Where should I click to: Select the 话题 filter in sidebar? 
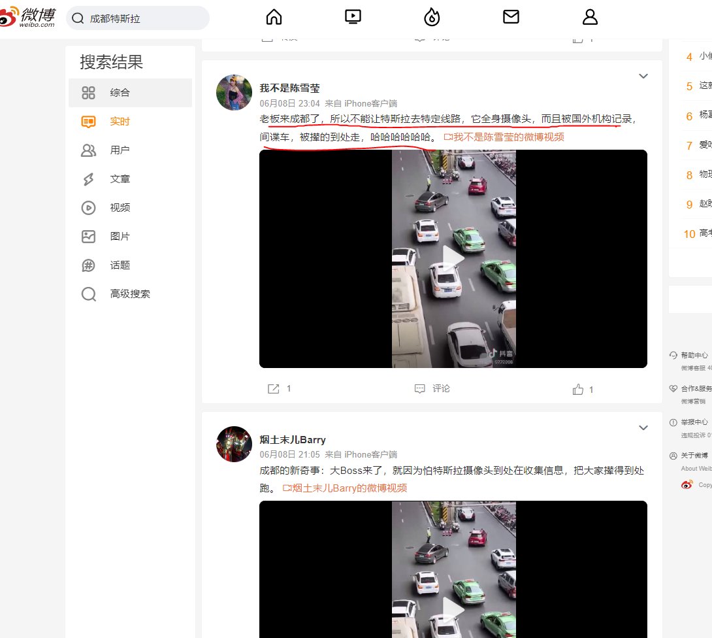tap(131, 265)
